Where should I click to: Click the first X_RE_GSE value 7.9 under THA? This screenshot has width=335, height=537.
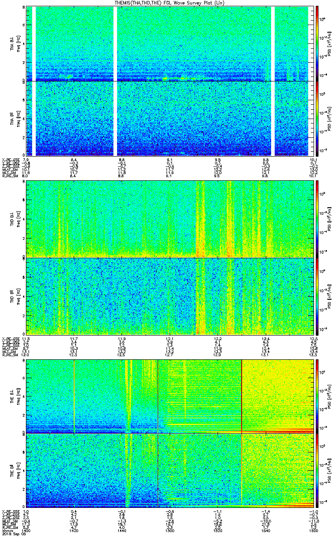coord(25,160)
